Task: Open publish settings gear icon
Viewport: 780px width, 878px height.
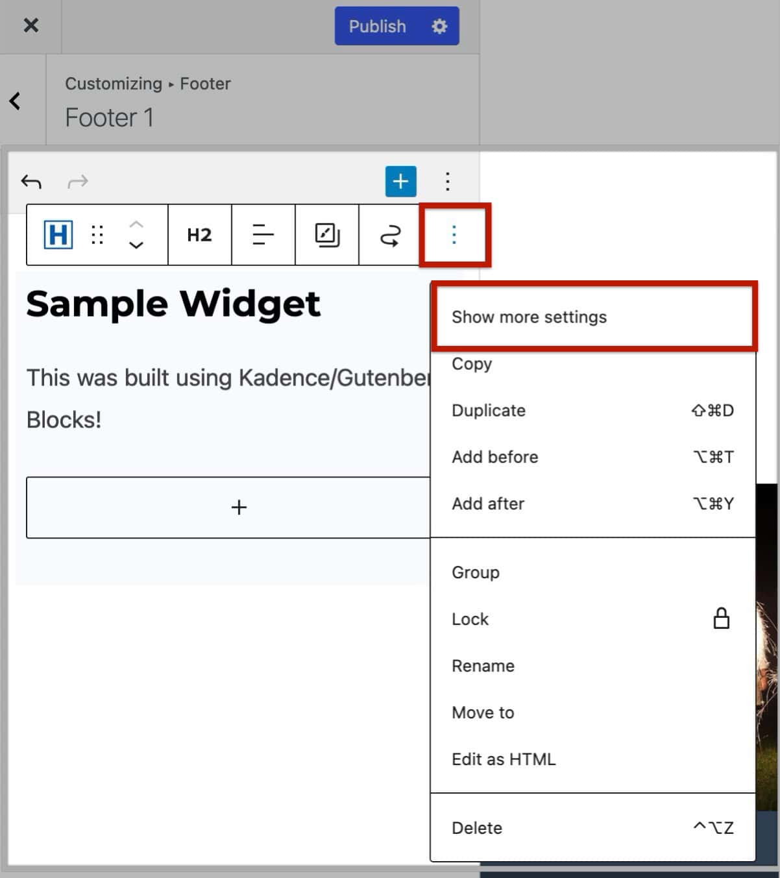Action: (x=439, y=26)
